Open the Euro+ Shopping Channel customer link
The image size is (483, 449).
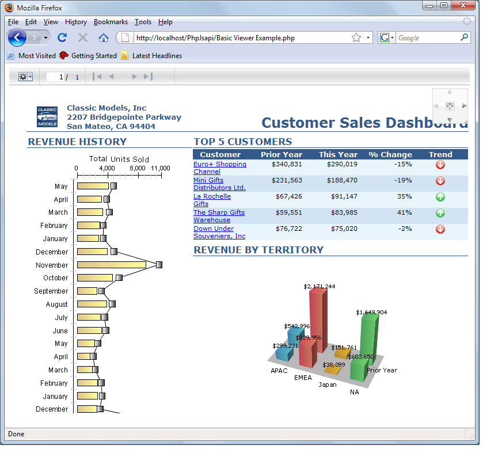pos(220,168)
